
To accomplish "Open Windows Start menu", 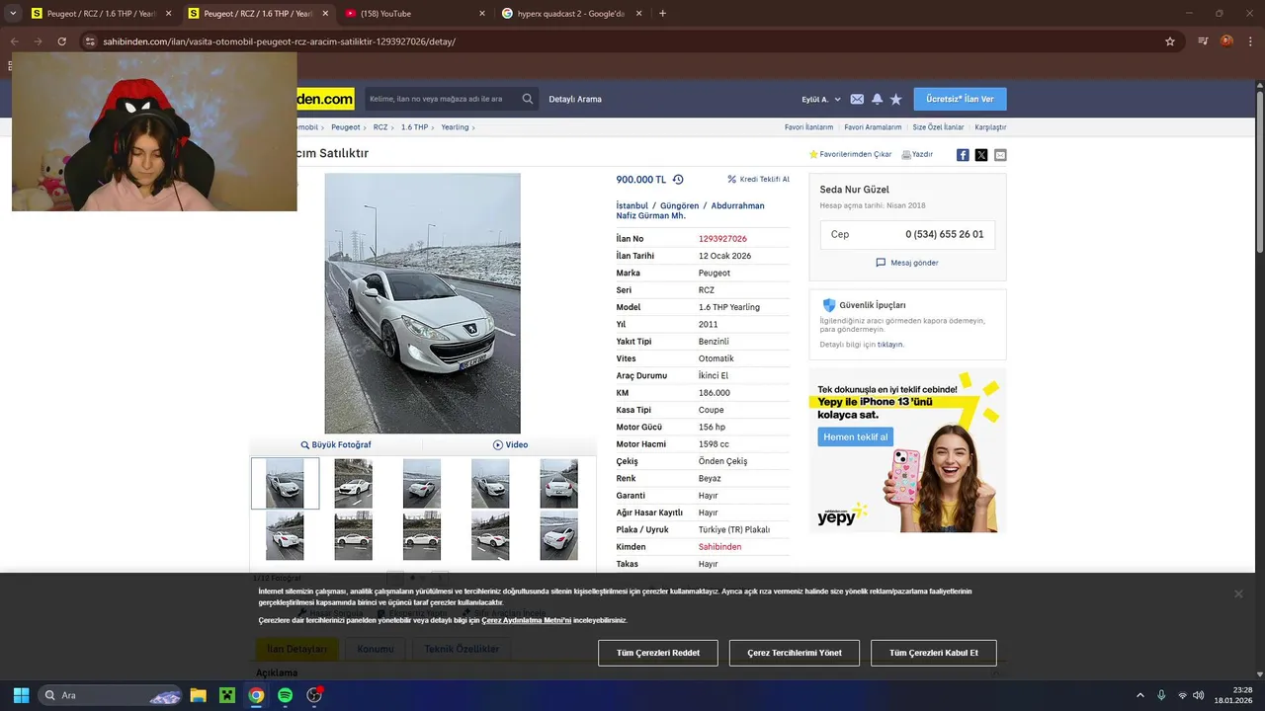I will pyautogui.click(x=21, y=695).
